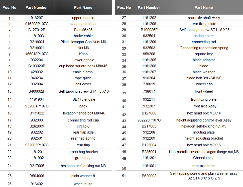This screenshot has width=243, height=187.
Task: Click the 'wheel bush' part name
Action: point(83,184)
